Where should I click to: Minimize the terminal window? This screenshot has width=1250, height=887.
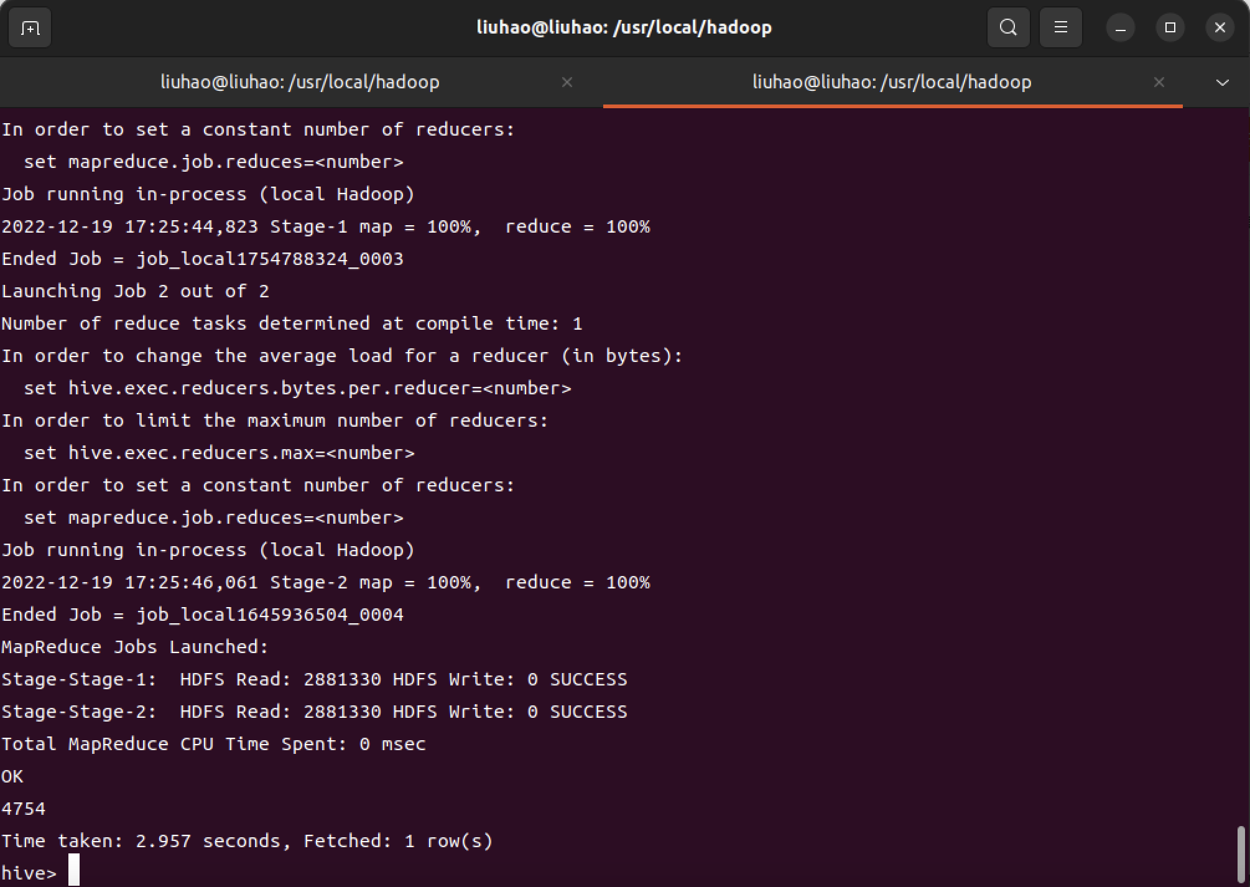tap(1120, 28)
